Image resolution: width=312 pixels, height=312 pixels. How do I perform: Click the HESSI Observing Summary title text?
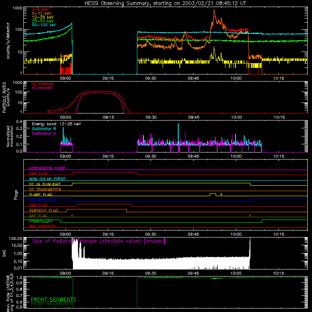coord(165,3)
